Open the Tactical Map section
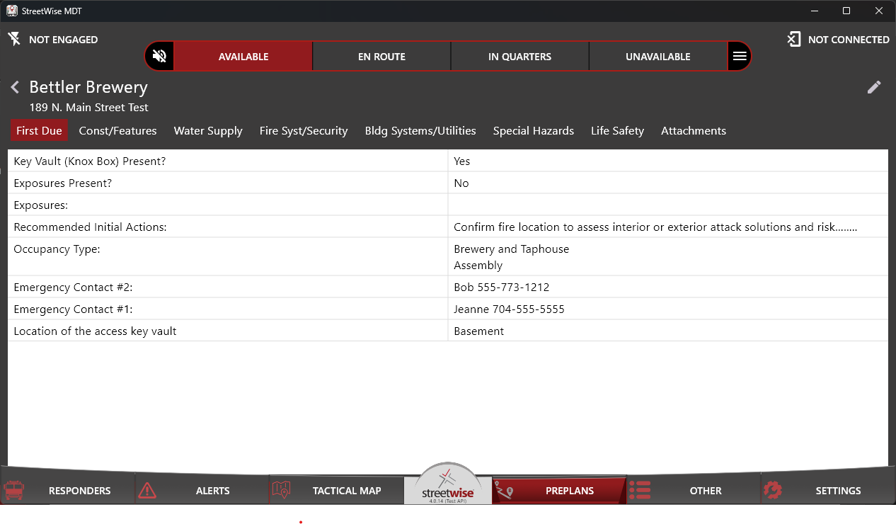Image resolution: width=896 pixels, height=524 pixels. [x=336, y=490]
